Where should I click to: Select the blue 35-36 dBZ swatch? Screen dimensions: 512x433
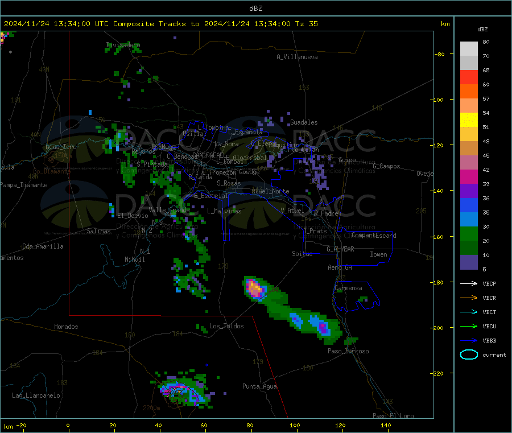click(469, 205)
